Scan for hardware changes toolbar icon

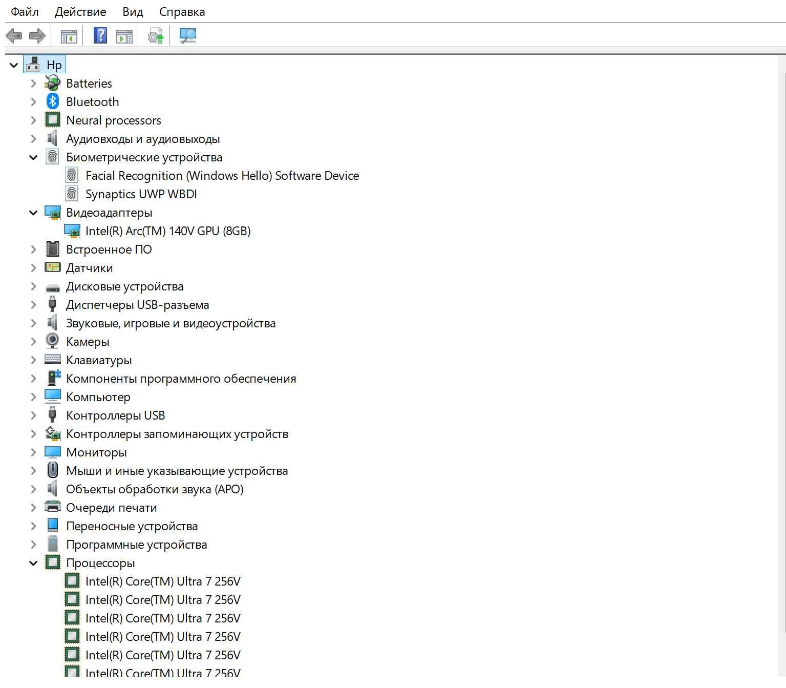[188, 35]
